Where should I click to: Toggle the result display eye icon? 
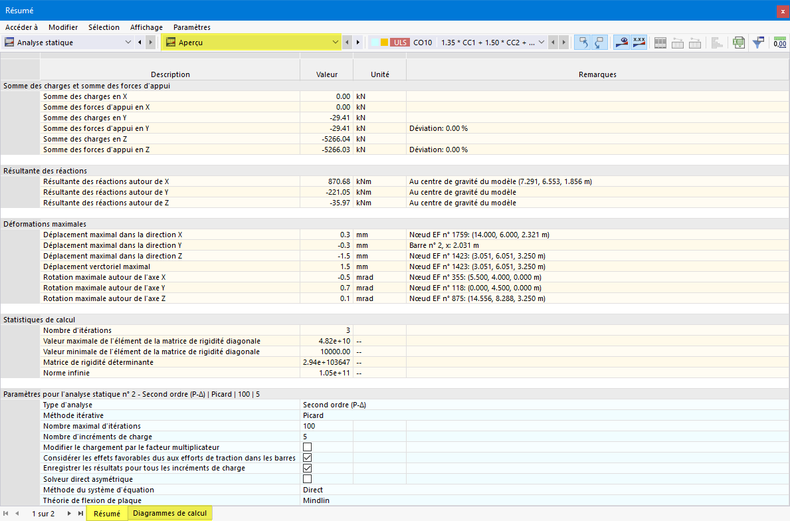622,43
